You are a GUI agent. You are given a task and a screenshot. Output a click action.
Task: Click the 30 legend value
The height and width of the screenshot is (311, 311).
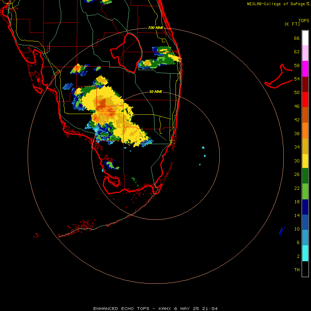[x=297, y=161]
